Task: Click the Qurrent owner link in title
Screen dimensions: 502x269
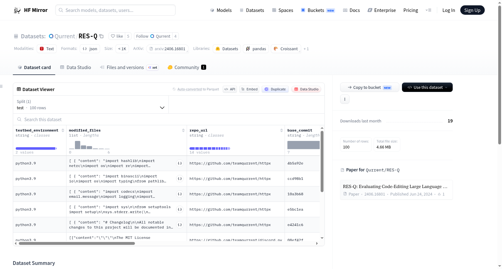Action: [x=65, y=36]
